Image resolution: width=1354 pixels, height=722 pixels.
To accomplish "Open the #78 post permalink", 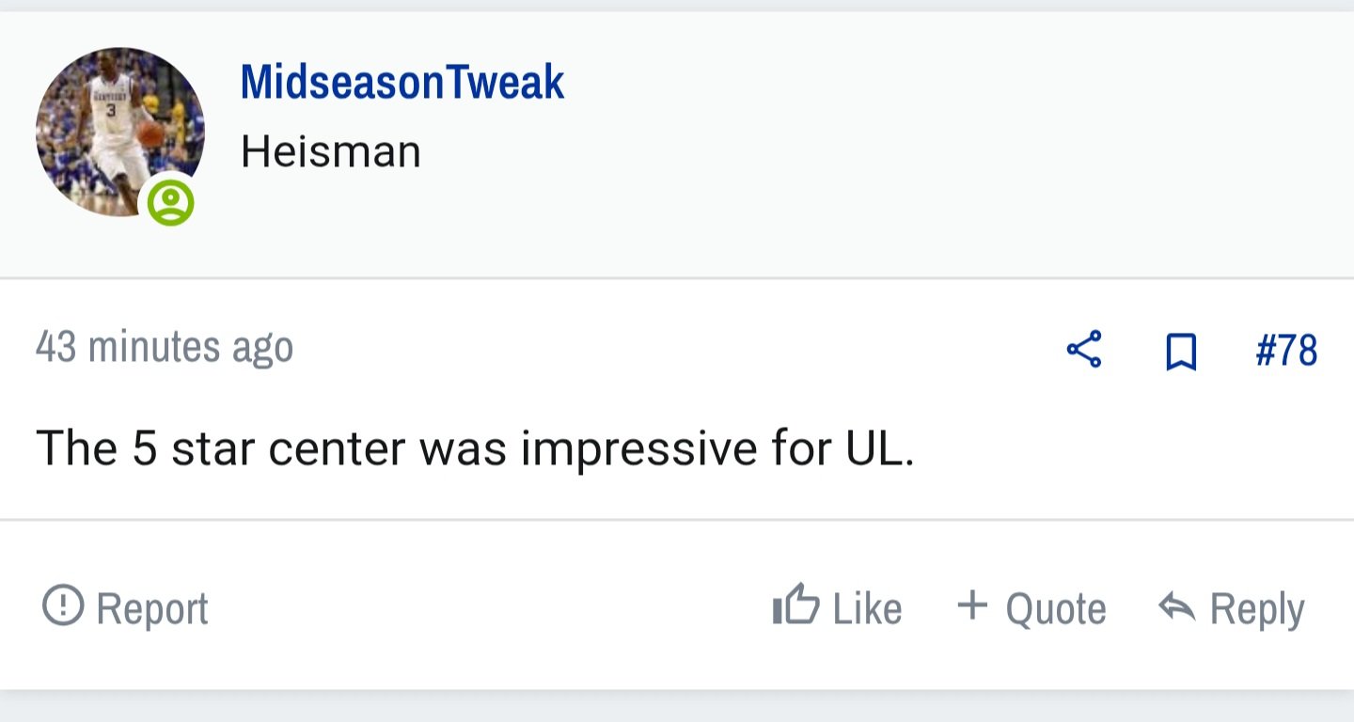I will 1286,351.
